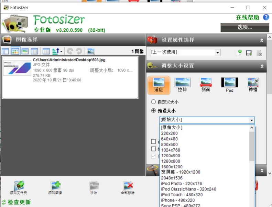Open the 选项... options button
Screen dimensions: 272x207
pos(245,28)
